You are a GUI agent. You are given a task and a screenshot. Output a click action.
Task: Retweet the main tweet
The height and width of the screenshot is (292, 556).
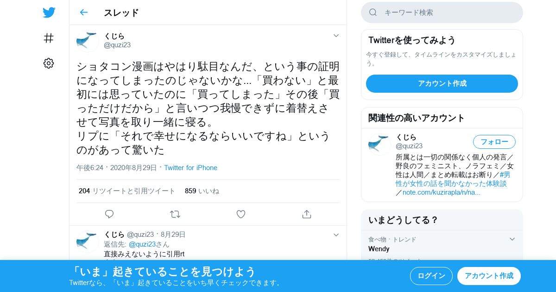175,214
